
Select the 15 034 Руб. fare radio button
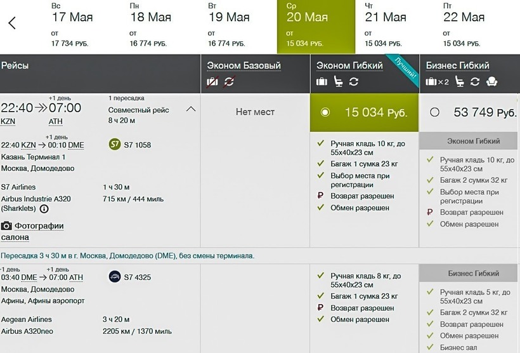click(325, 112)
